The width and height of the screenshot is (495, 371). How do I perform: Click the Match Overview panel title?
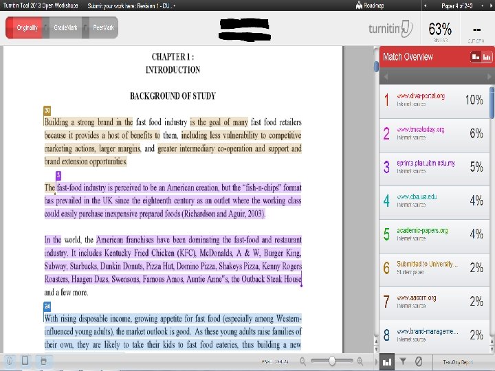[408, 57]
